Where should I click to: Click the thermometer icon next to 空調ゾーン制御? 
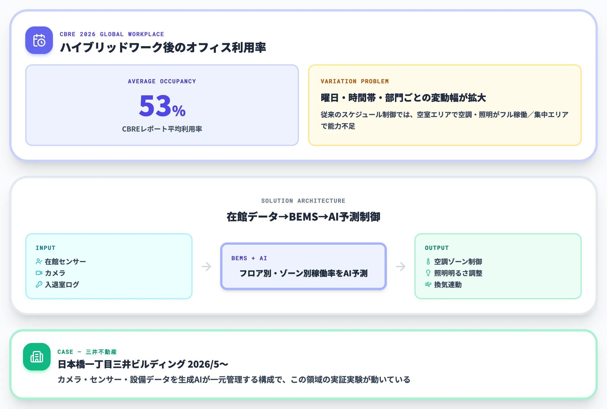pyautogui.click(x=428, y=261)
